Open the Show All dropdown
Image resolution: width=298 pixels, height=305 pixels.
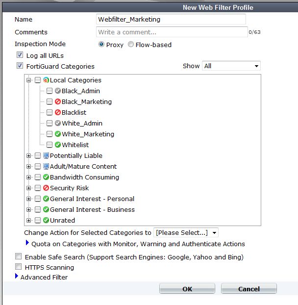pos(231,66)
